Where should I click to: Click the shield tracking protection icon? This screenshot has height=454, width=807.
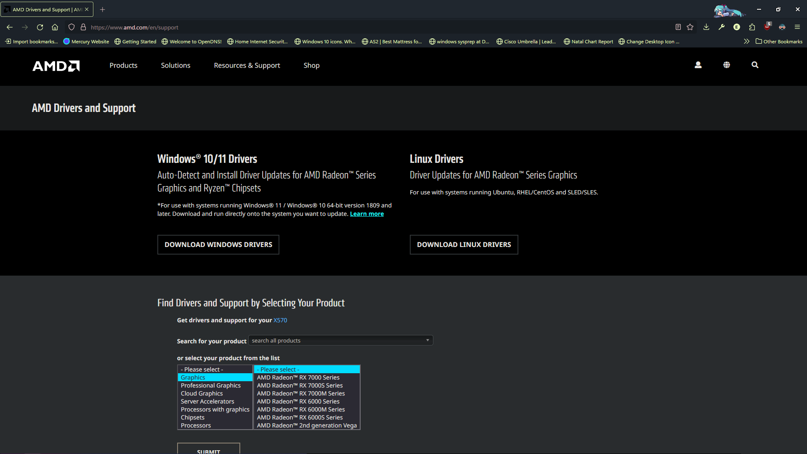click(x=72, y=27)
